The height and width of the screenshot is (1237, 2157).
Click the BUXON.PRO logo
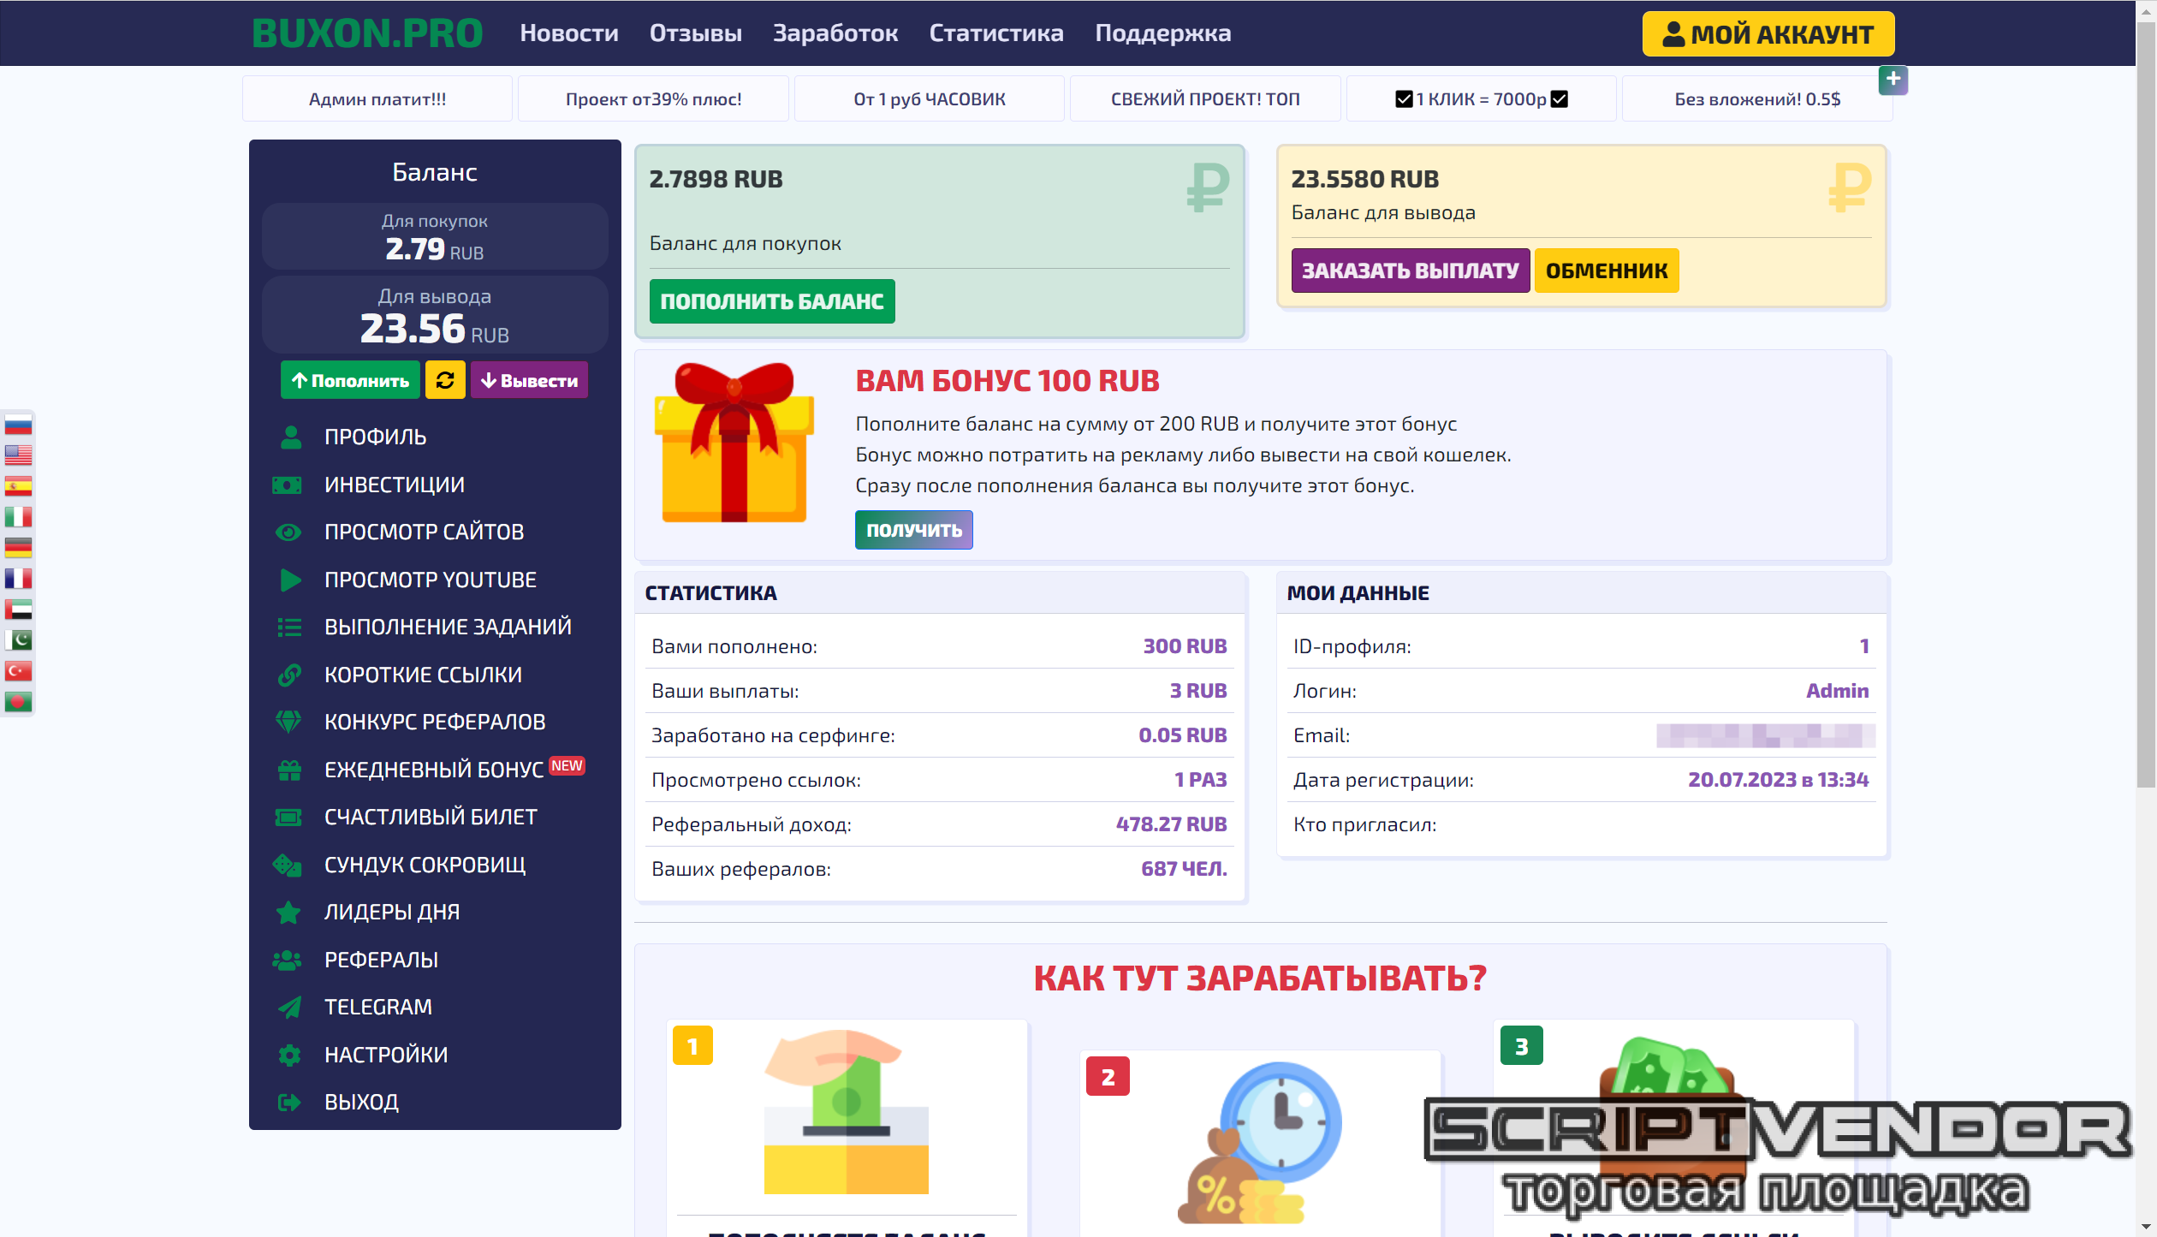367,33
